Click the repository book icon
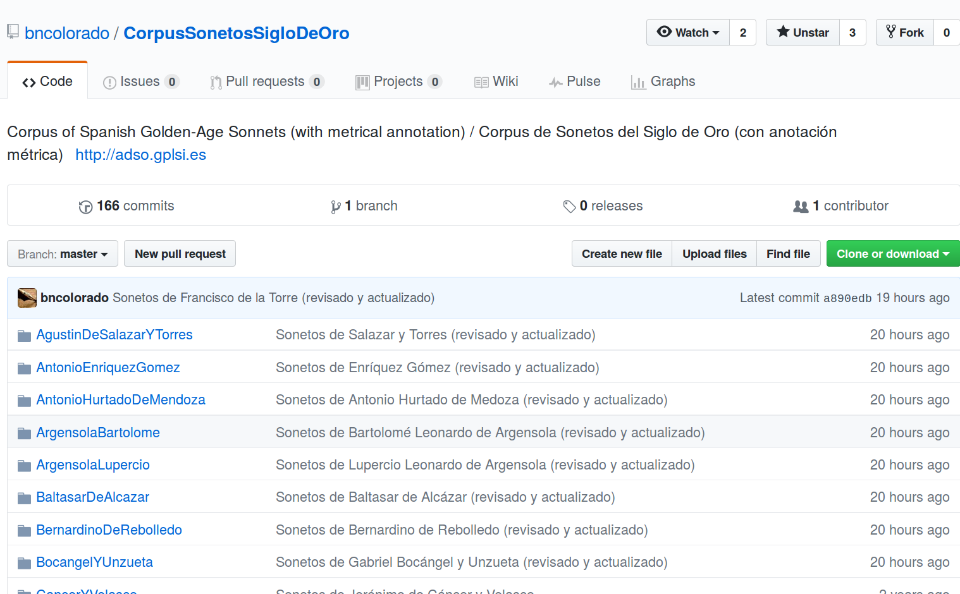960x594 pixels. coord(13,32)
